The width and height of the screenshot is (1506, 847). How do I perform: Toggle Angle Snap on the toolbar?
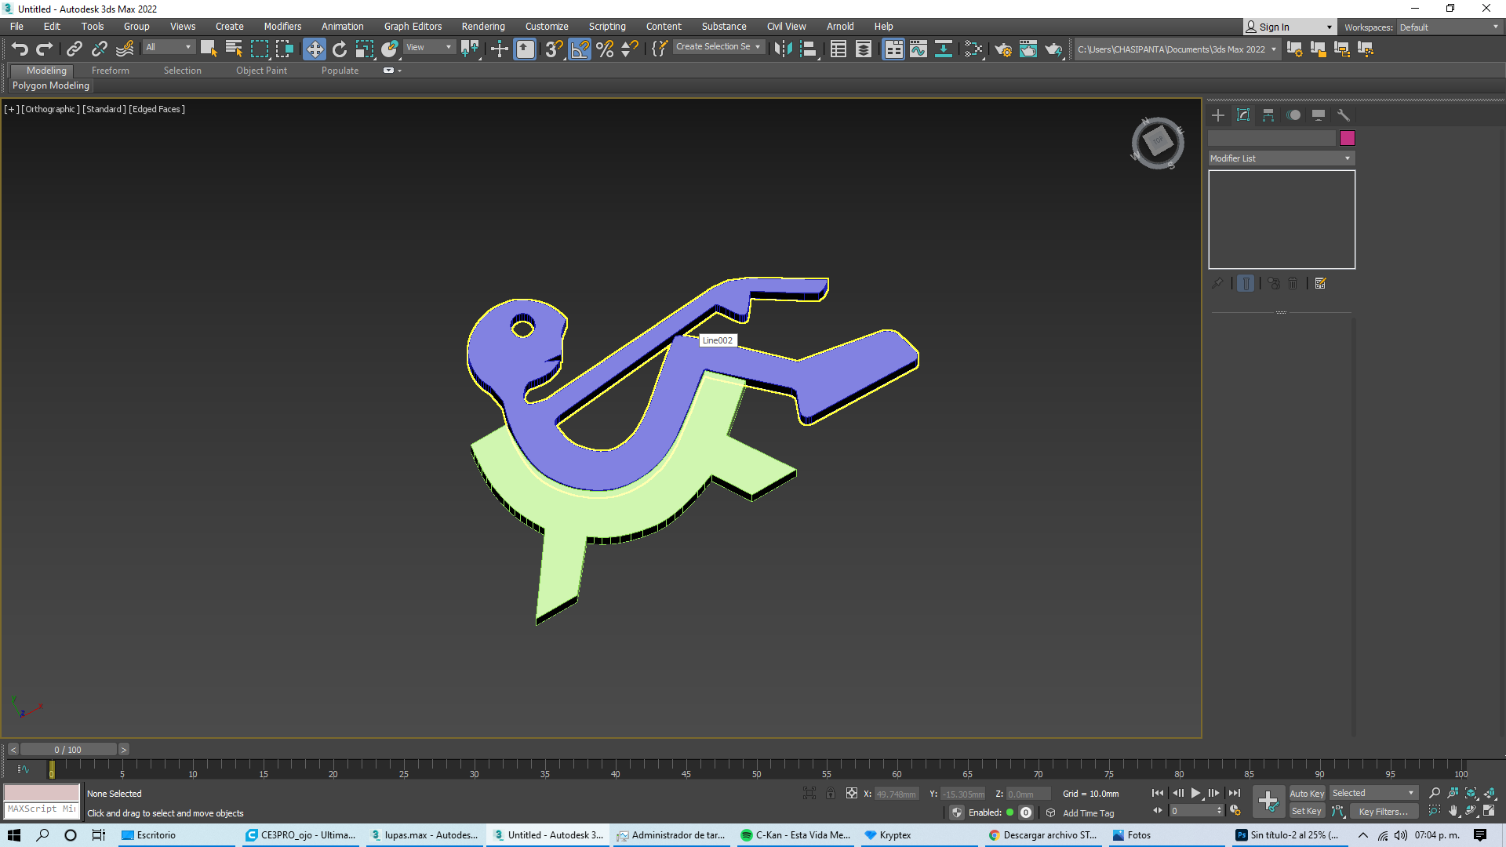pos(580,49)
